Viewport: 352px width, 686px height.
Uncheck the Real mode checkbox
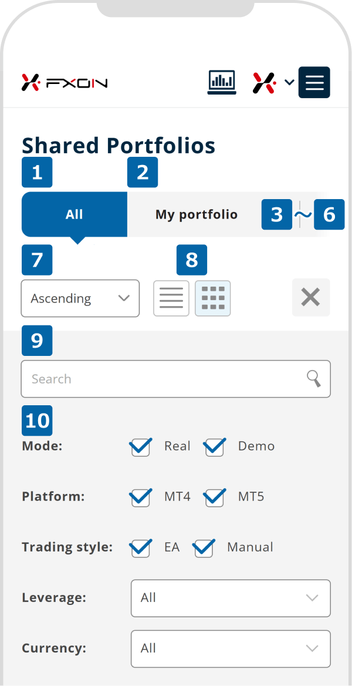(x=140, y=447)
